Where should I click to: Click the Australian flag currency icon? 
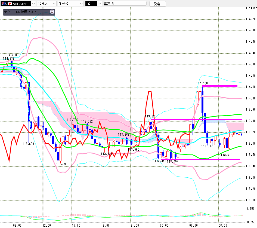(x=4, y=4)
